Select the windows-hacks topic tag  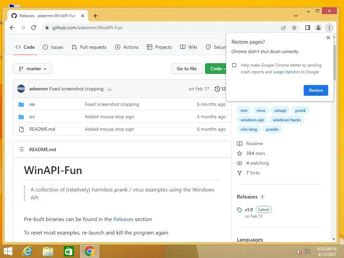coord(287,120)
